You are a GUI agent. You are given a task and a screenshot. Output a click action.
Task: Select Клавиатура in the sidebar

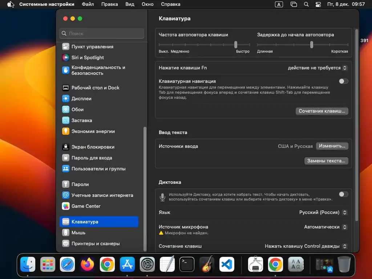click(x=99, y=222)
